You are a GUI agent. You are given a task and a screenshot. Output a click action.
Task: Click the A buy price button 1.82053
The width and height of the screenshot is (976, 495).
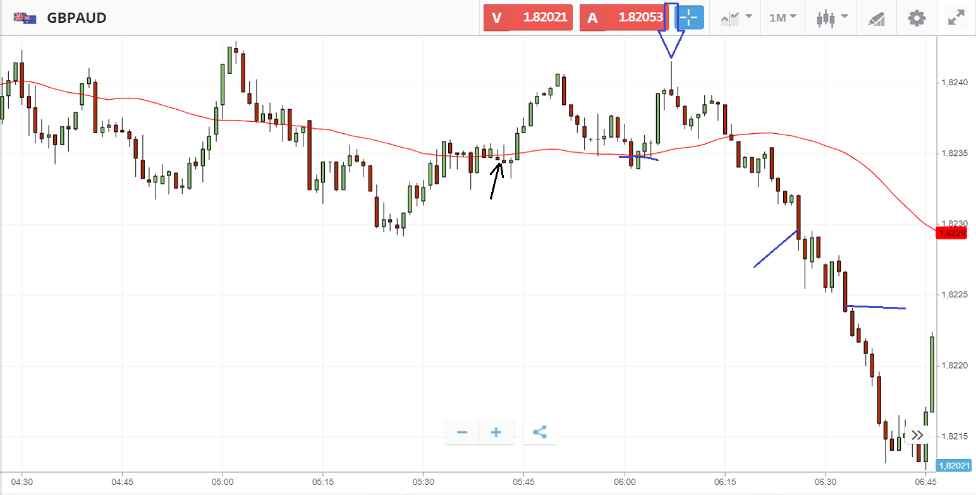pyautogui.click(x=624, y=18)
